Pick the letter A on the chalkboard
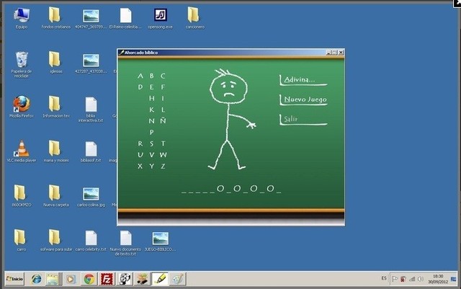The image size is (461, 289). pos(140,76)
